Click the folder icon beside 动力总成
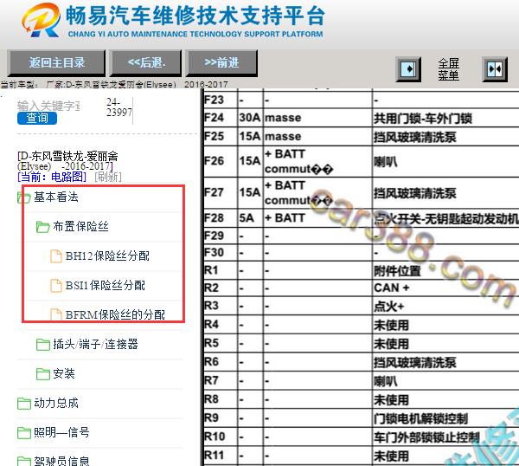 [23, 404]
